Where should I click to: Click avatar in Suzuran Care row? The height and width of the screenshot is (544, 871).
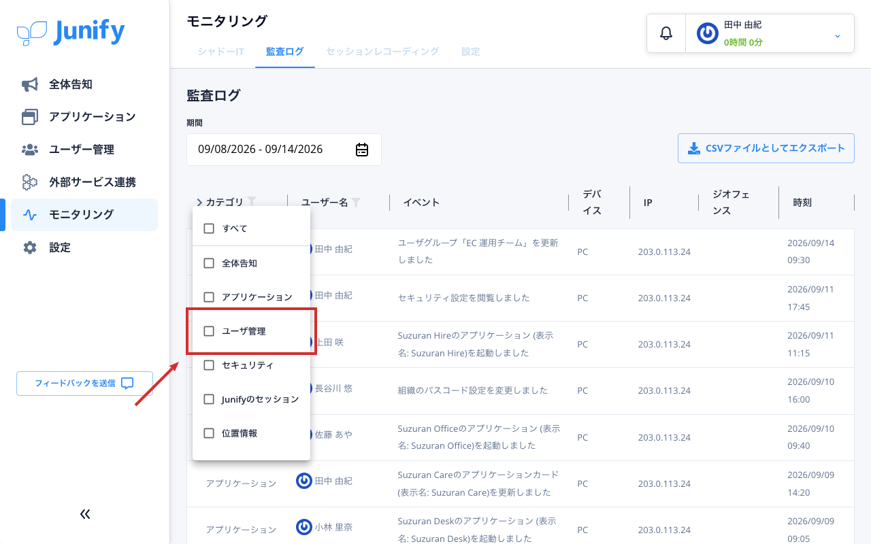tap(304, 481)
